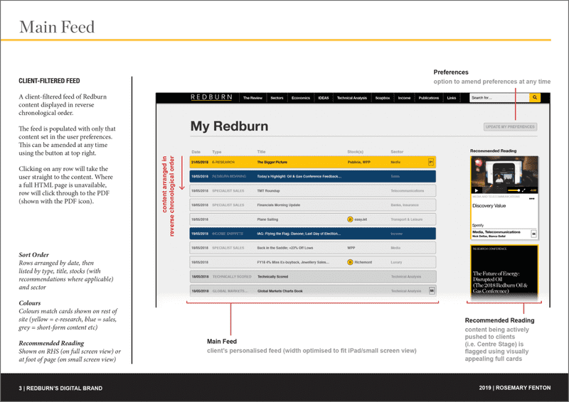
Task: Click the Title column header
Action: [x=261, y=152]
